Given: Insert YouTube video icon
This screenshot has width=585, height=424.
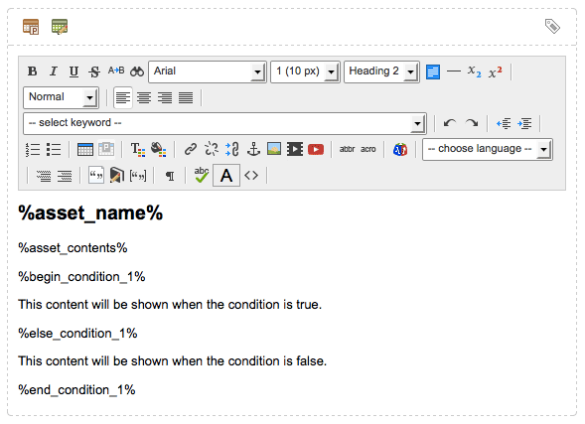Looking at the screenshot, I should 316,150.
